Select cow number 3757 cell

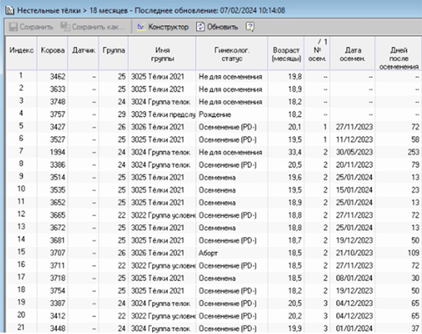(53, 115)
